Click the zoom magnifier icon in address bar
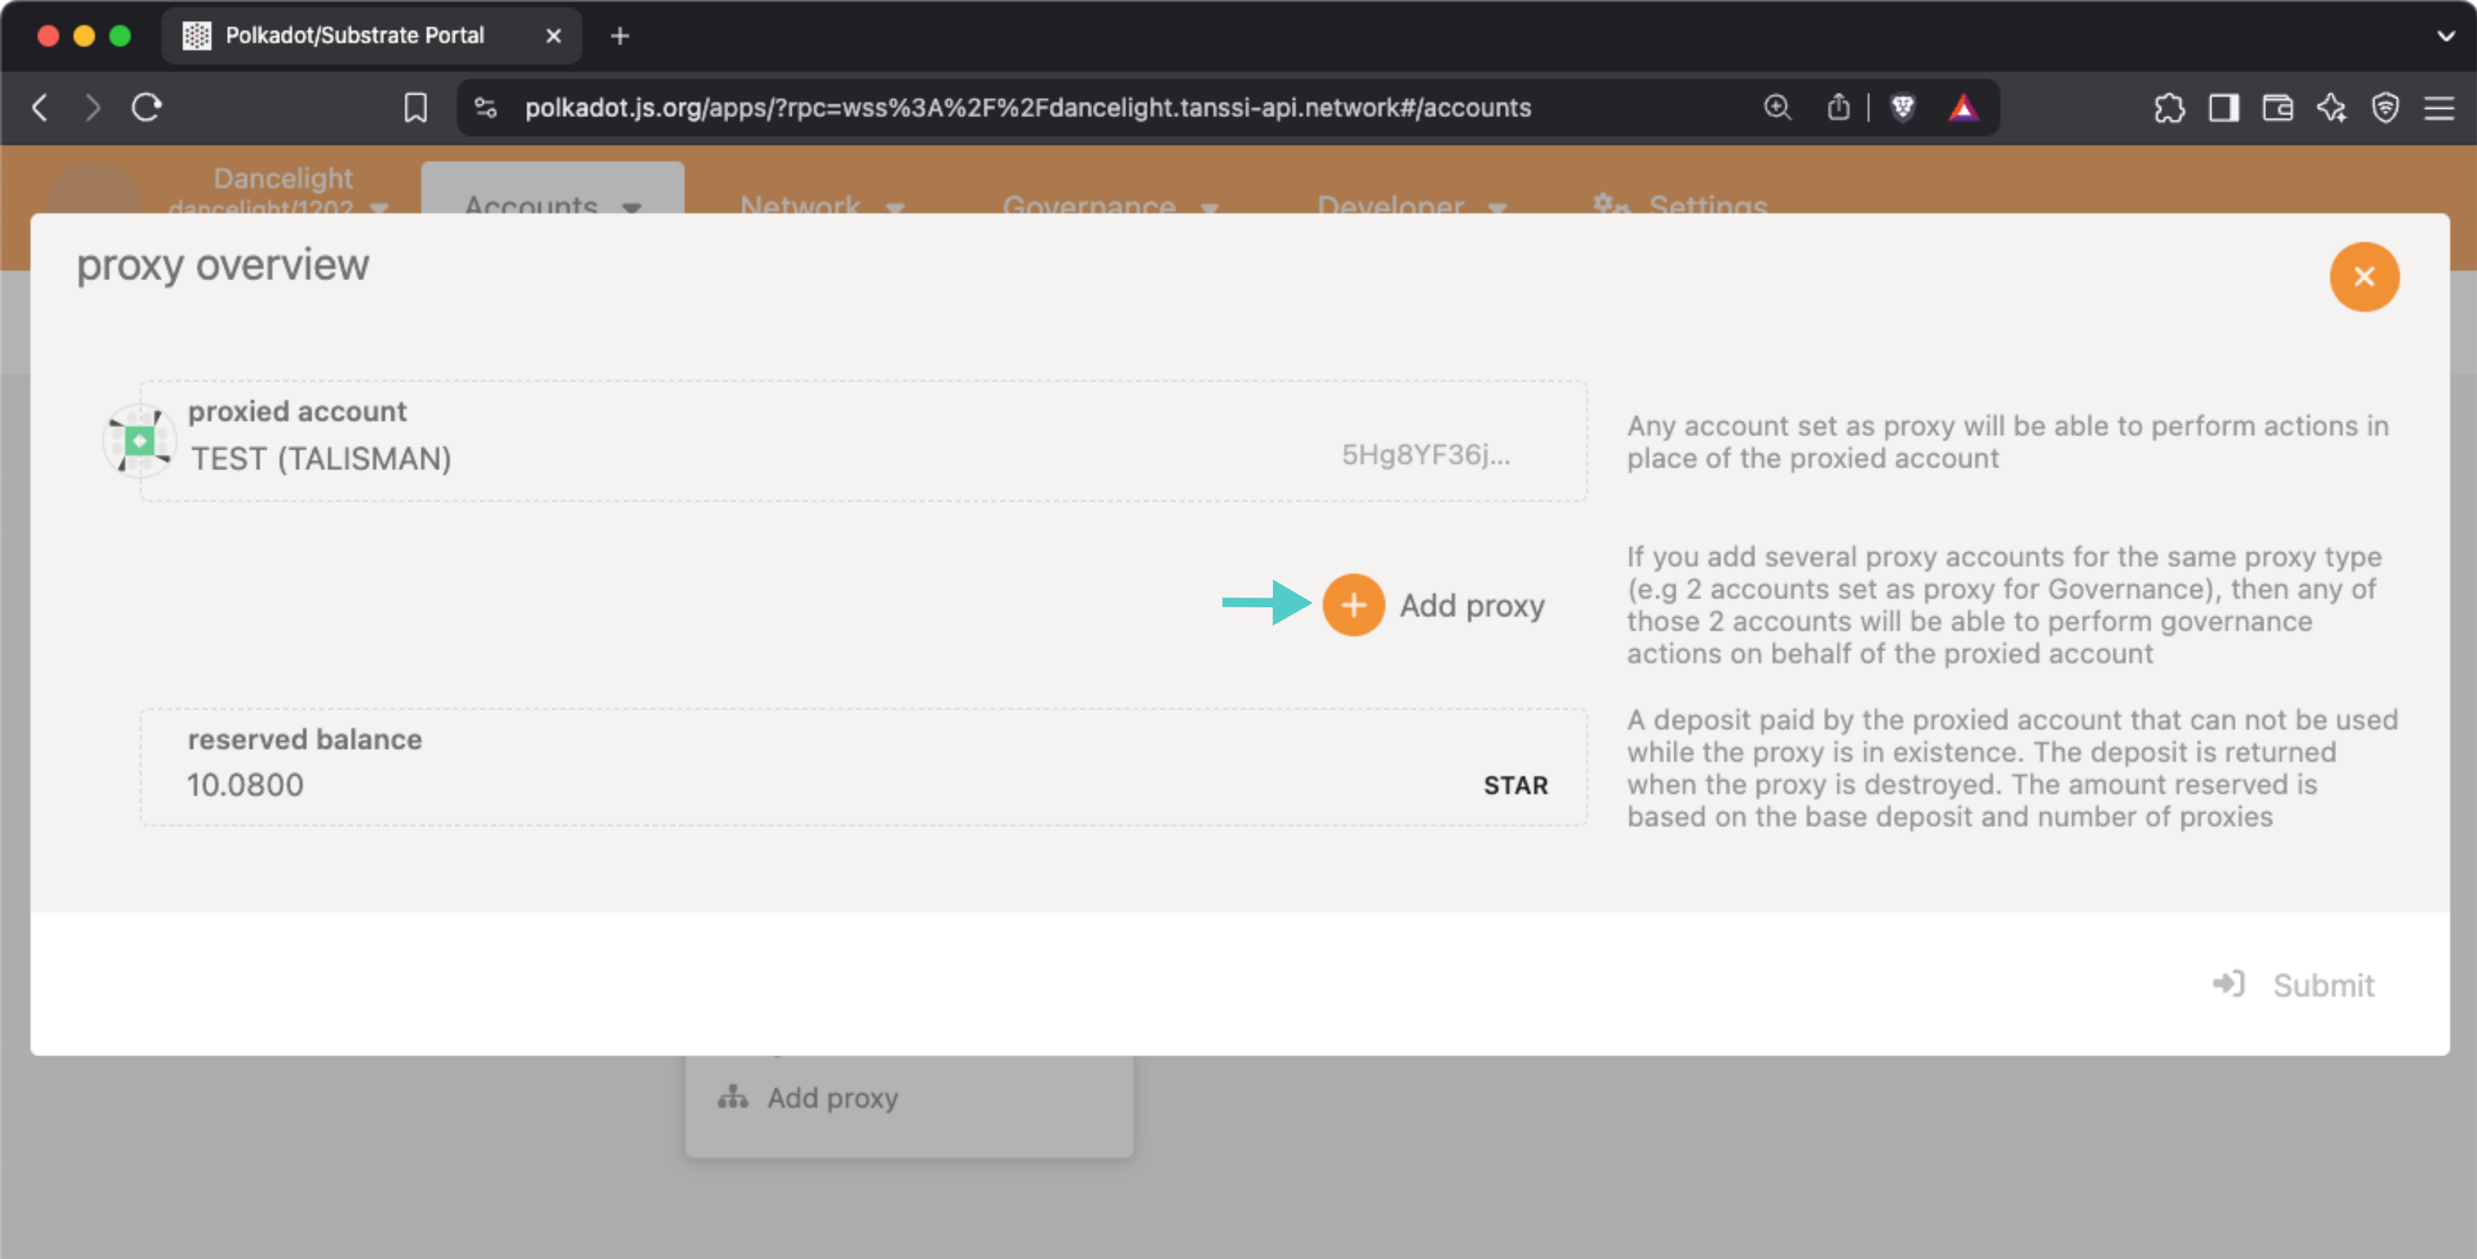 (1777, 107)
